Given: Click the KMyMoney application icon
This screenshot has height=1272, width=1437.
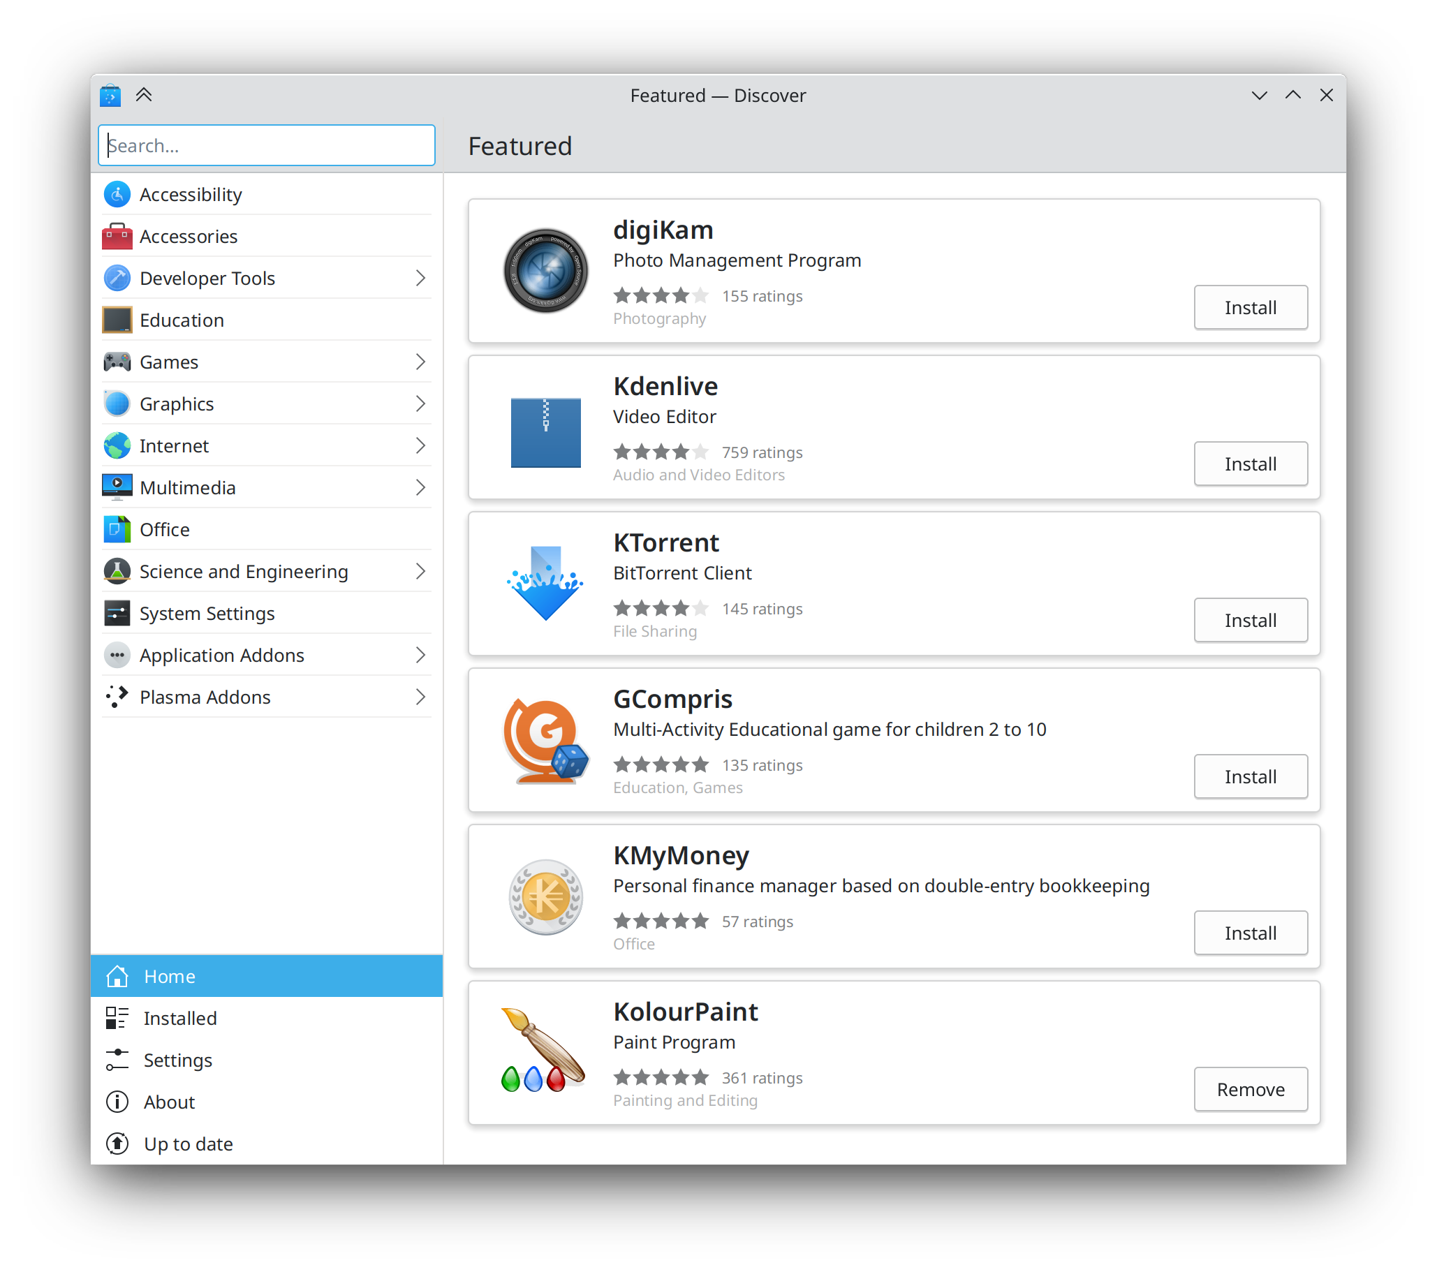Looking at the screenshot, I should click(x=547, y=896).
